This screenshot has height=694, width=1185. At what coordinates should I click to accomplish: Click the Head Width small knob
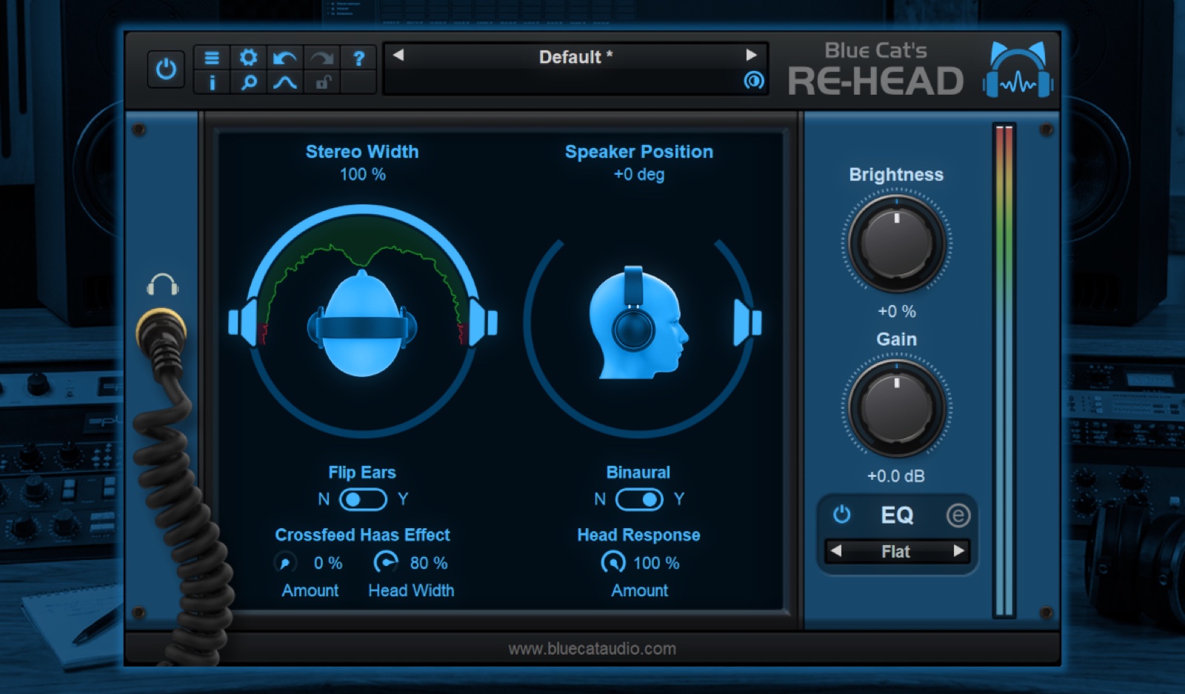point(386,563)
